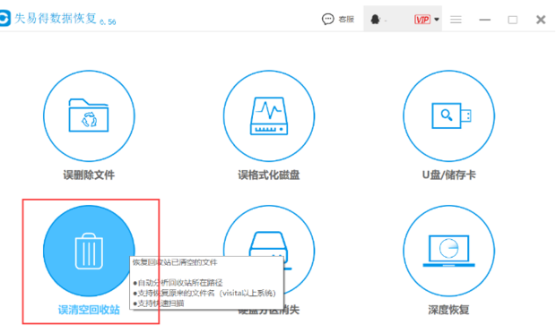The height and width of the screenshot is (333, 556).
Task: Select the 误格式化磁盘 disk recovery icon
Action: [269, 116]
